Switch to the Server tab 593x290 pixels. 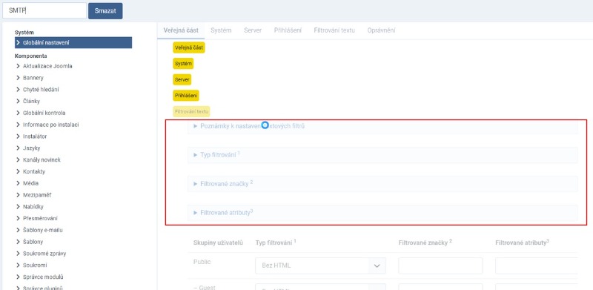tap(253, 30)
